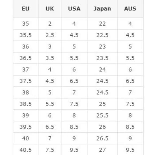Click UK size 3.5 cell
Image resolution: width=155 pixels, height=155 pixels.
click(x=50, y=58)
